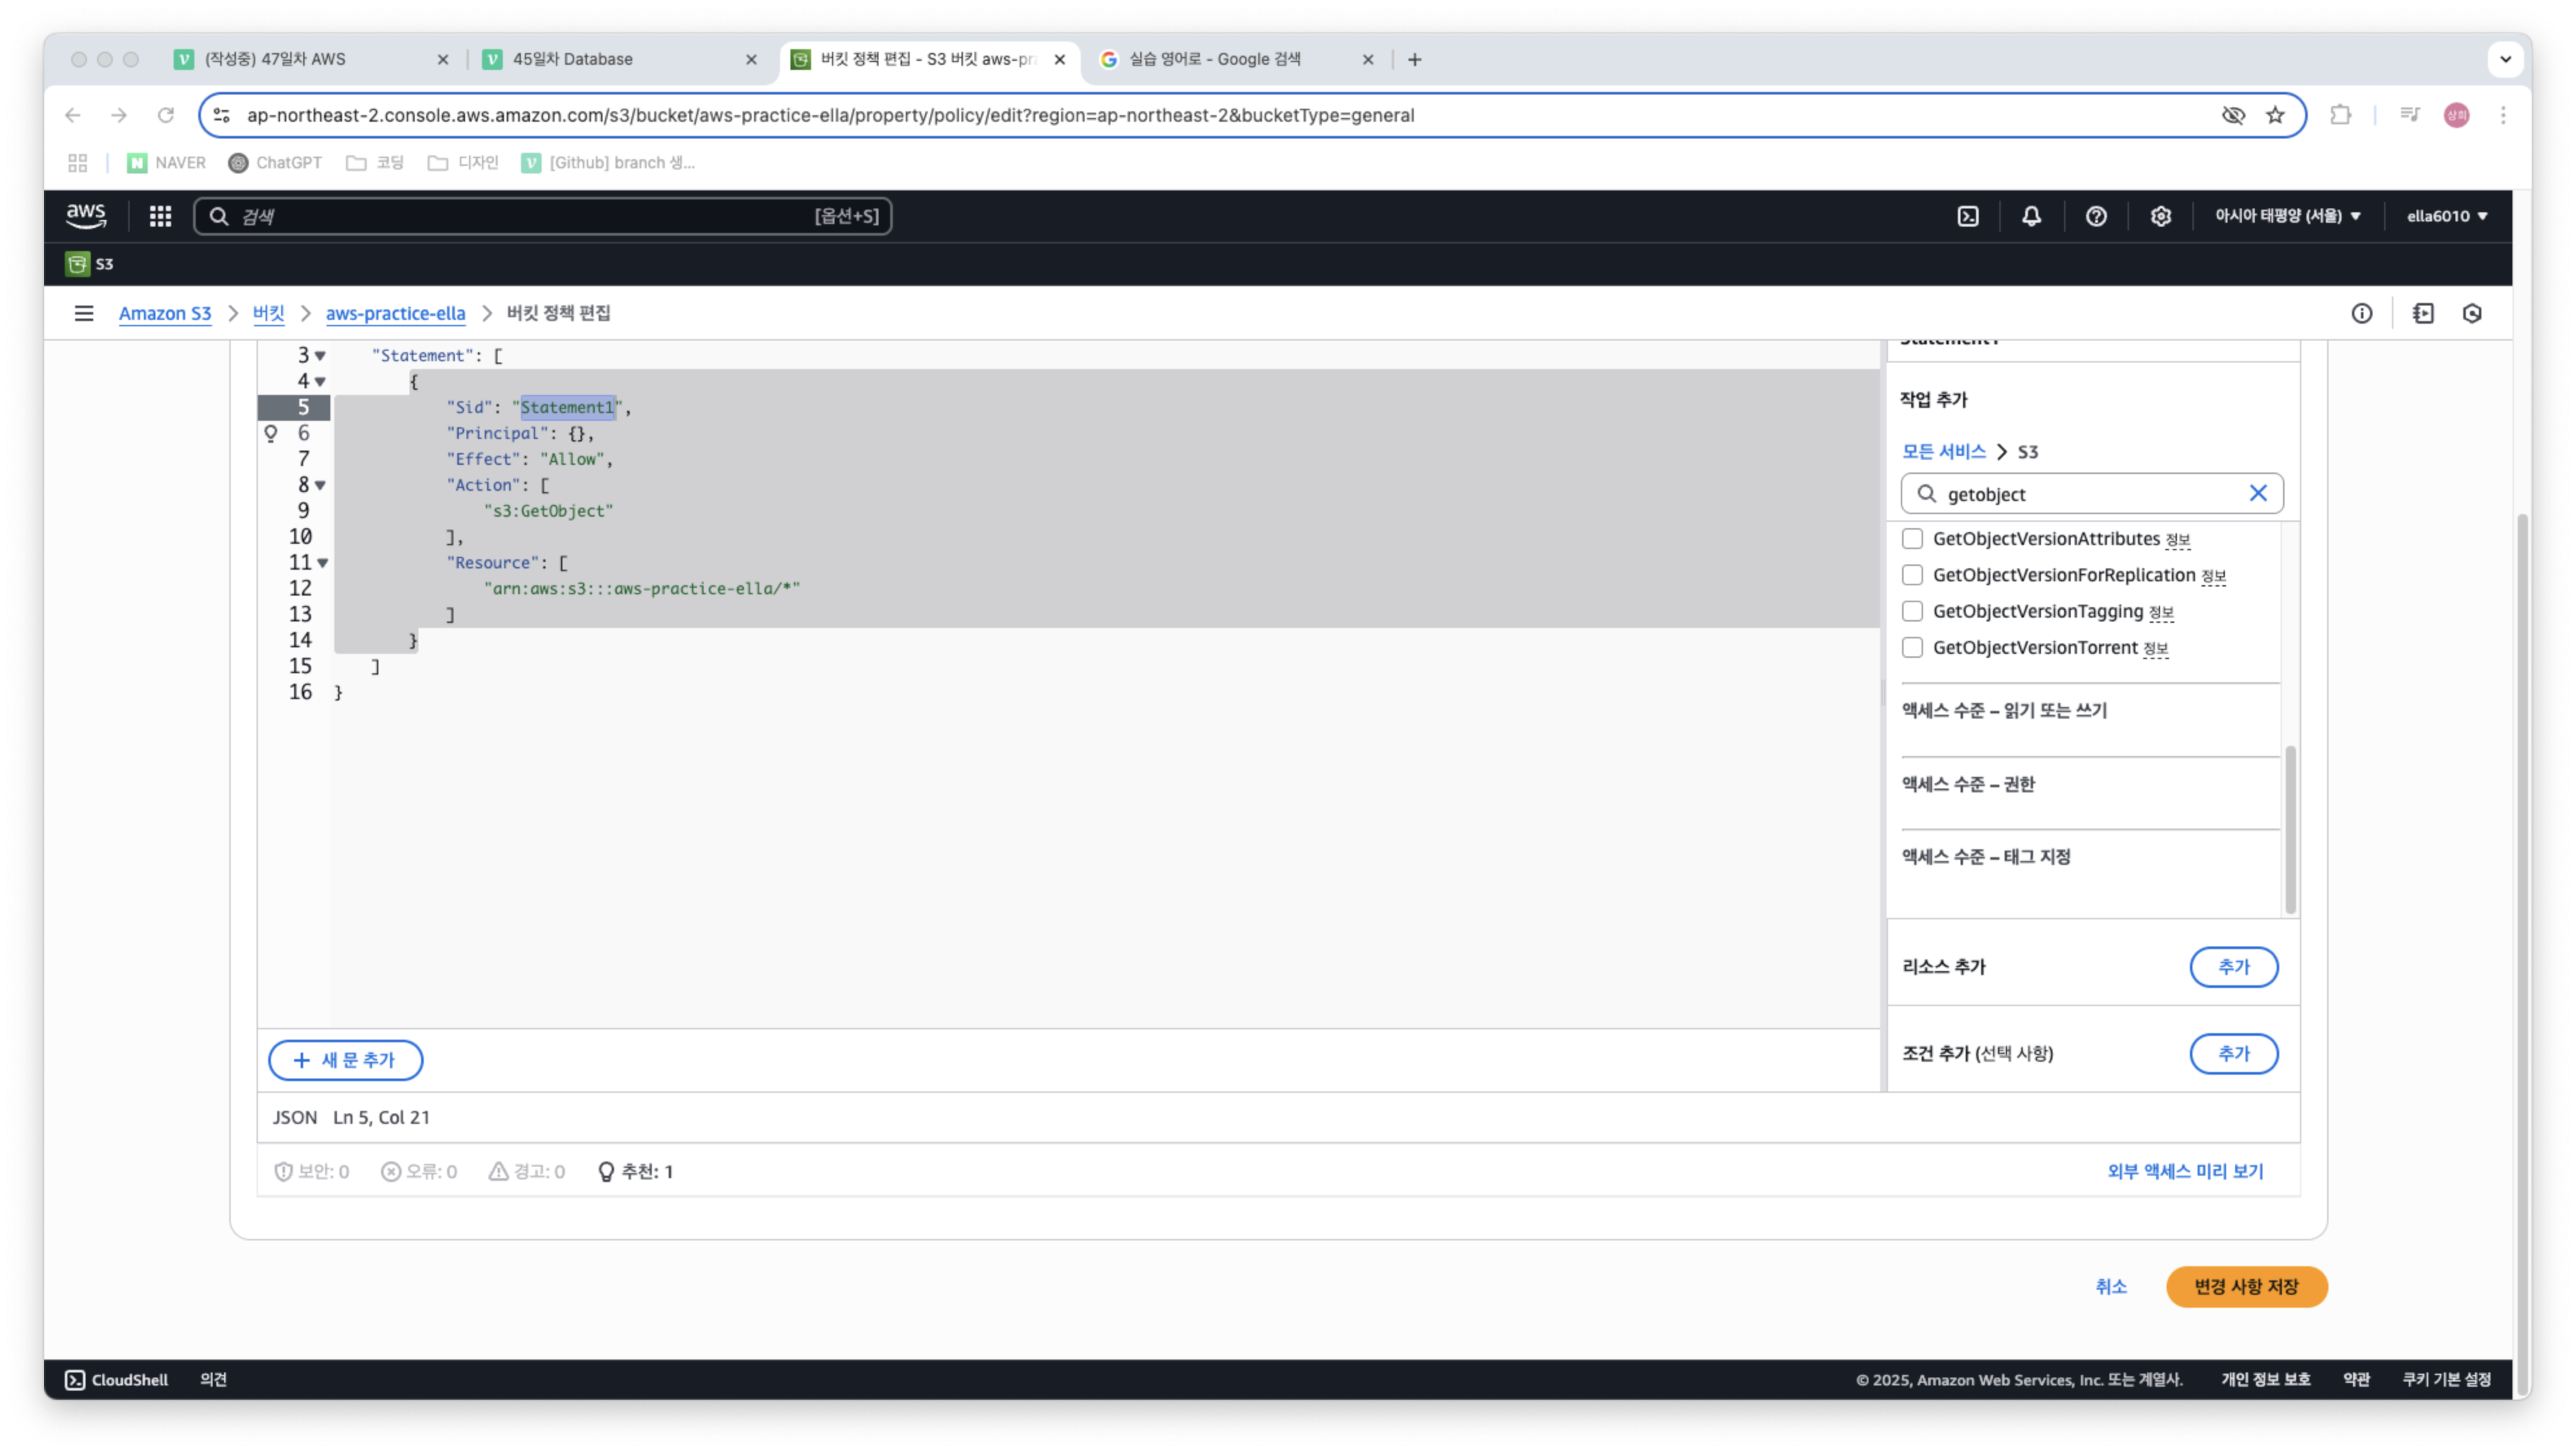Open the NAVER bookmark
Viewport: 2576px width, 1454px height.
[x=166, y=162]
